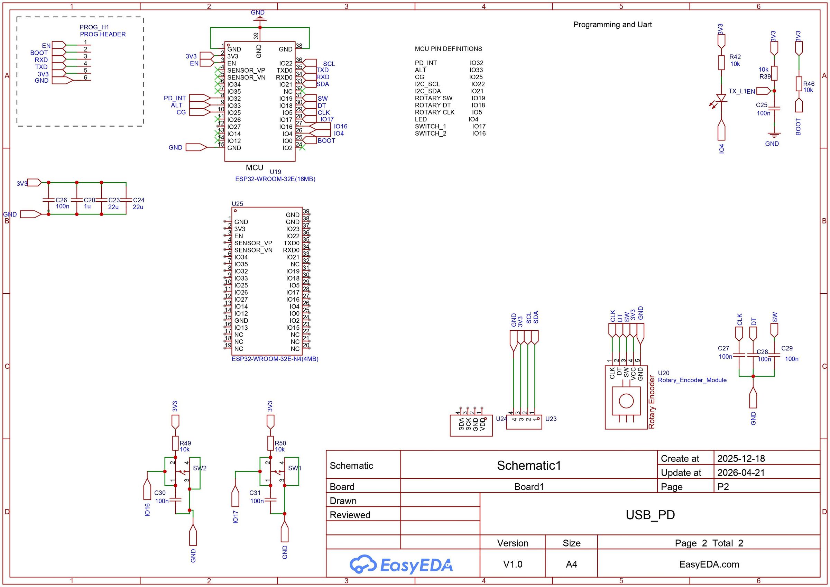Click the IO16 net label at SW2
Screen dimensions: 830x587
(x=147, y=510)
